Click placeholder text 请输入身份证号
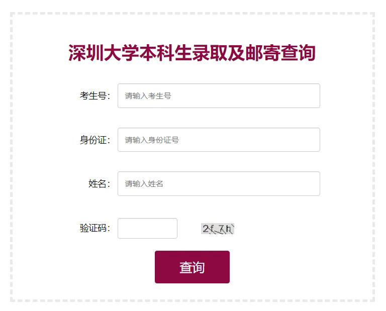The height and width of the screenshot is (311, 386). (x=152, y=140)
